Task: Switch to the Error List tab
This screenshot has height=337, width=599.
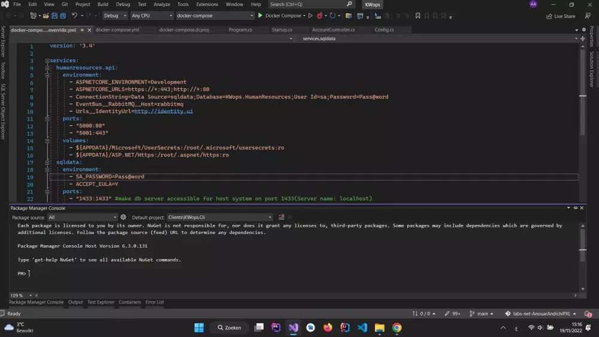Action: coord(155,302)
